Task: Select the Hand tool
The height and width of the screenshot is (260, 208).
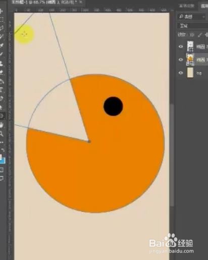Action: click(x=2, y=125)
